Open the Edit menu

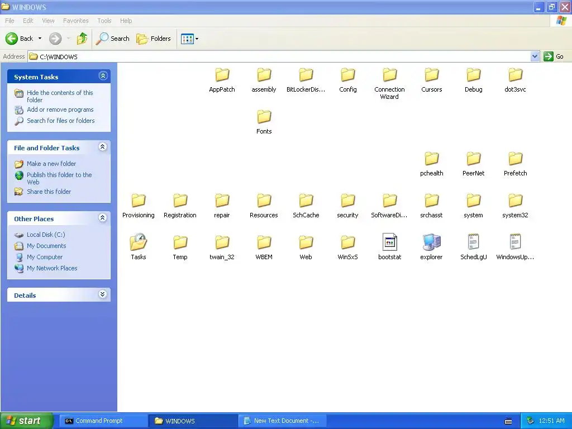point(28,21)
